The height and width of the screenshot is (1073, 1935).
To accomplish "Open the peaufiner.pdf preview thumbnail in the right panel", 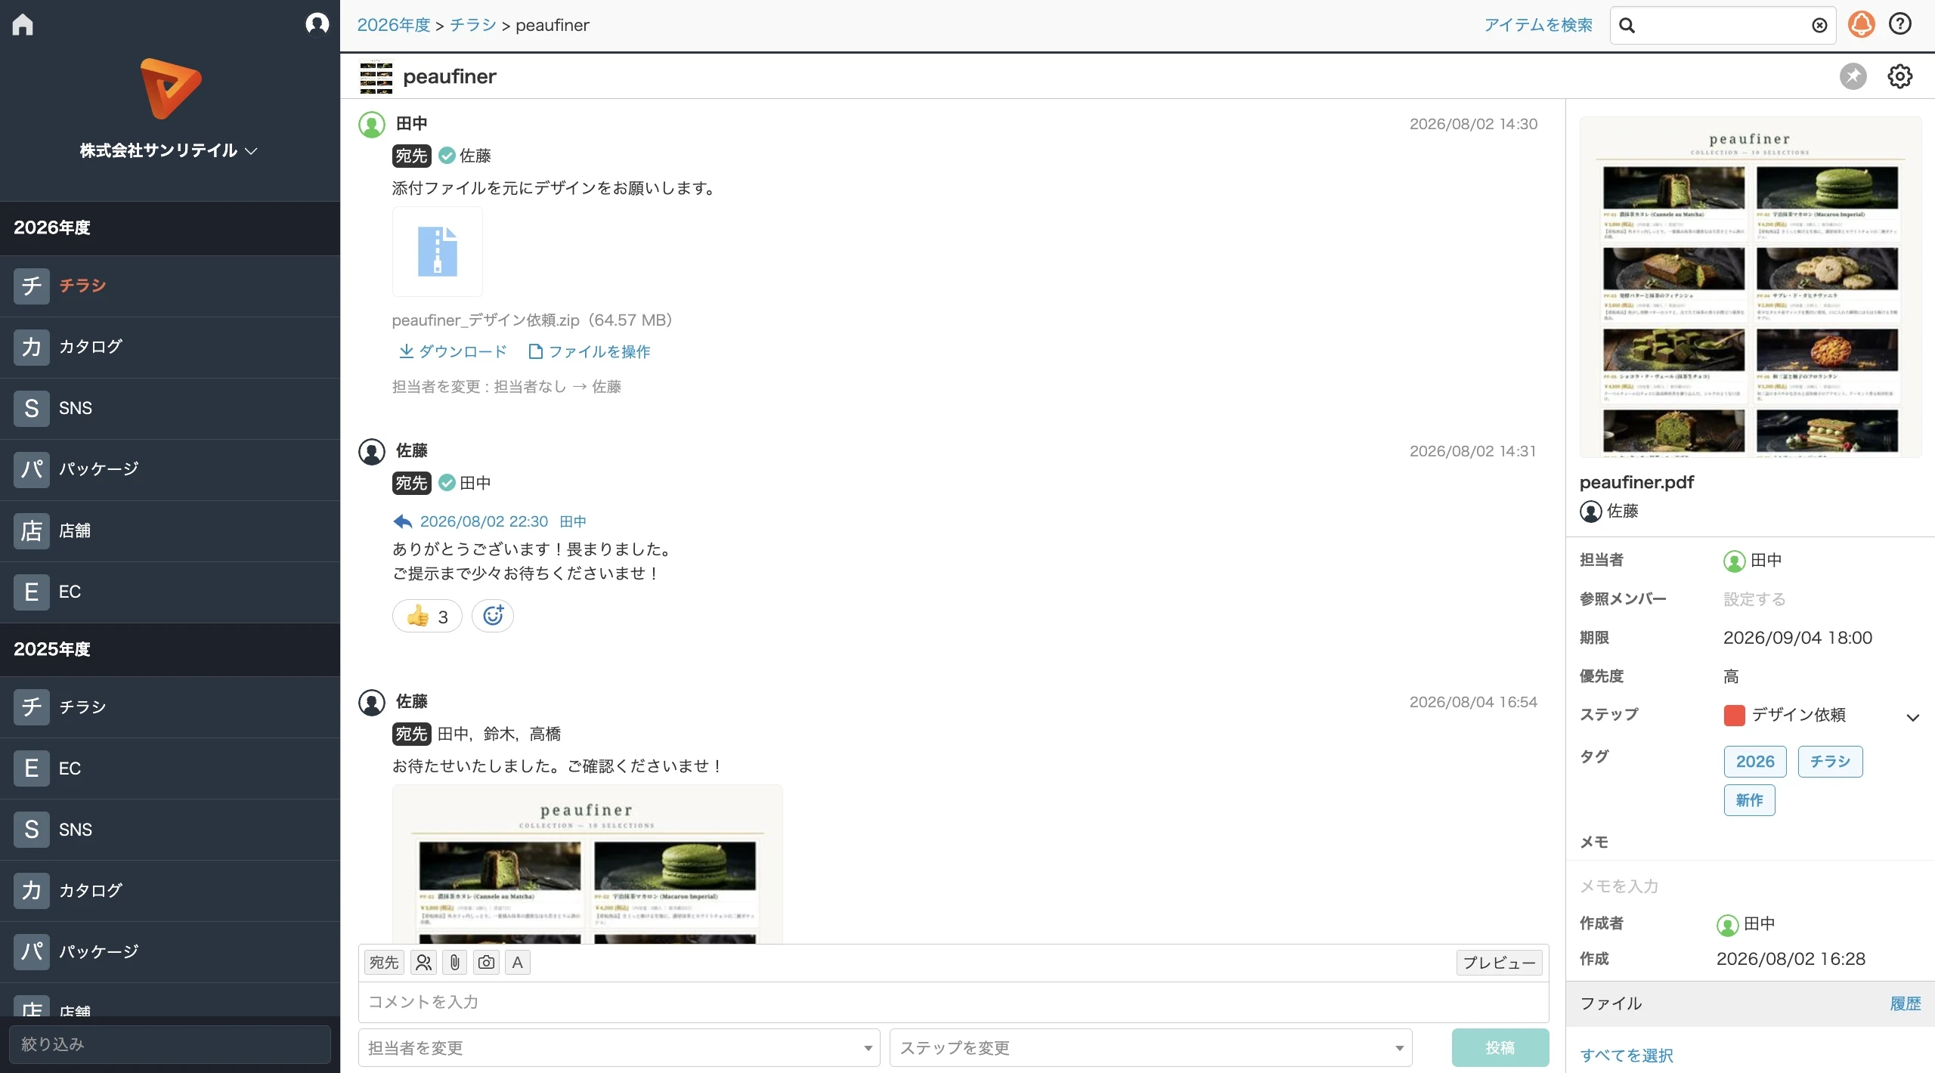I will coord(1750,287).
